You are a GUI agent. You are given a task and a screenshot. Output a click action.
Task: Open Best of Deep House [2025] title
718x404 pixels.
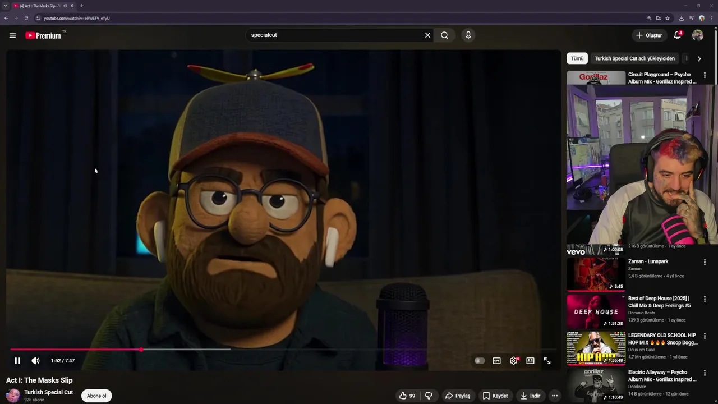tap(660, 302)
